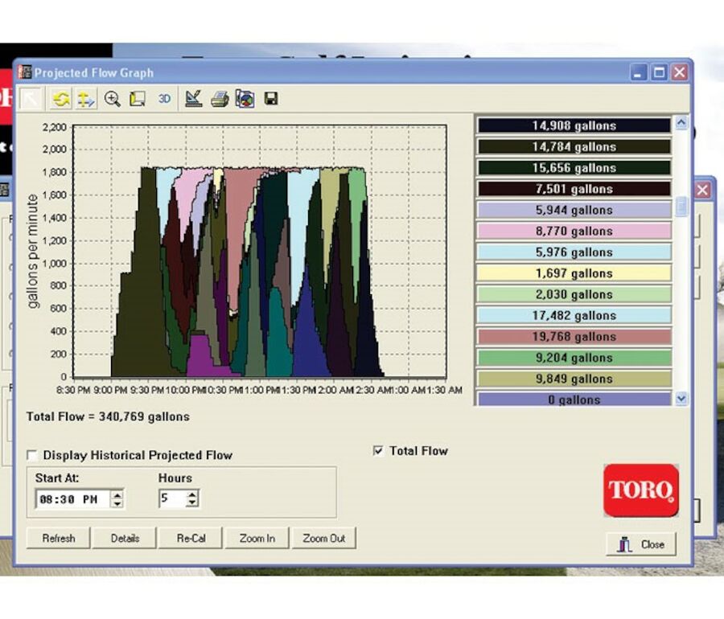Image resolution: width=724 pixels, height=619 pixels.
Task: Select the 19,768 gallons entry
Action: (574, 336)
